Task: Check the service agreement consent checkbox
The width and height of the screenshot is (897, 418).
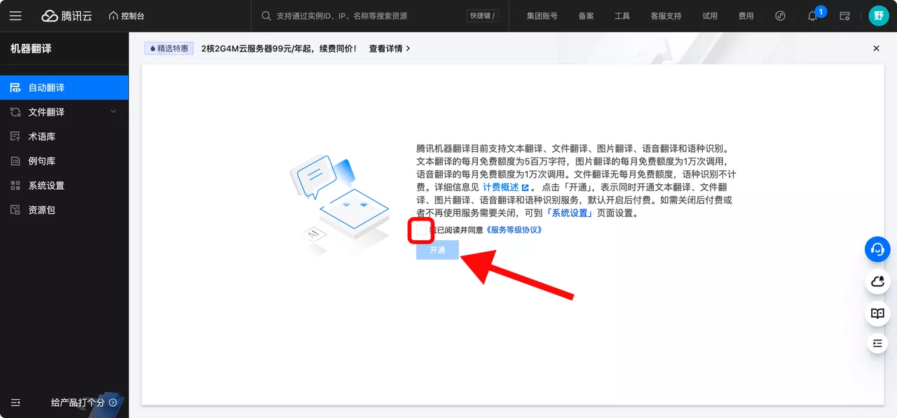Action: click(419, 230)
